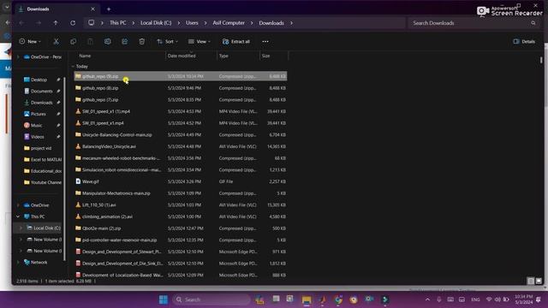Open Music in the navigation pane
Screen dimensions: 548x308
click(x=36, y=126)
